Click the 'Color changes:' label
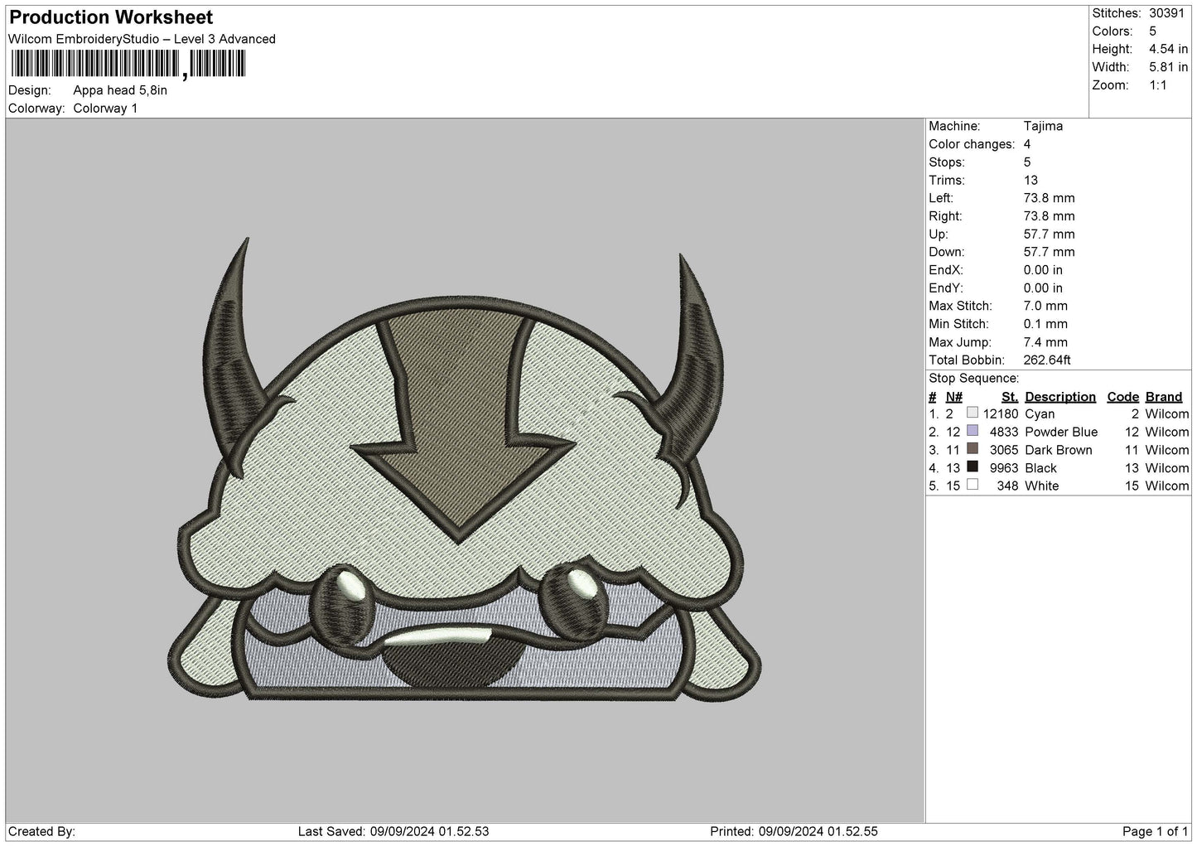 point(972,144)
